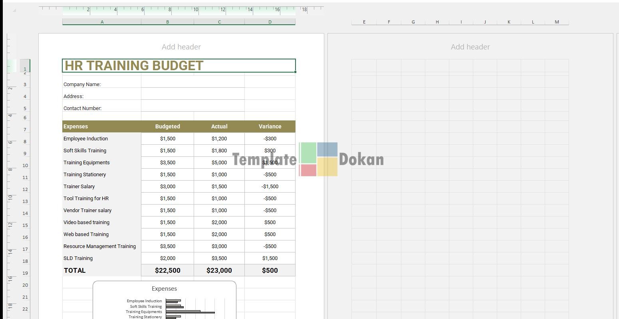Image resolution: width=619 pixels, height=319 pixels.
Task: Select column M header
Action: pos(557,22)
